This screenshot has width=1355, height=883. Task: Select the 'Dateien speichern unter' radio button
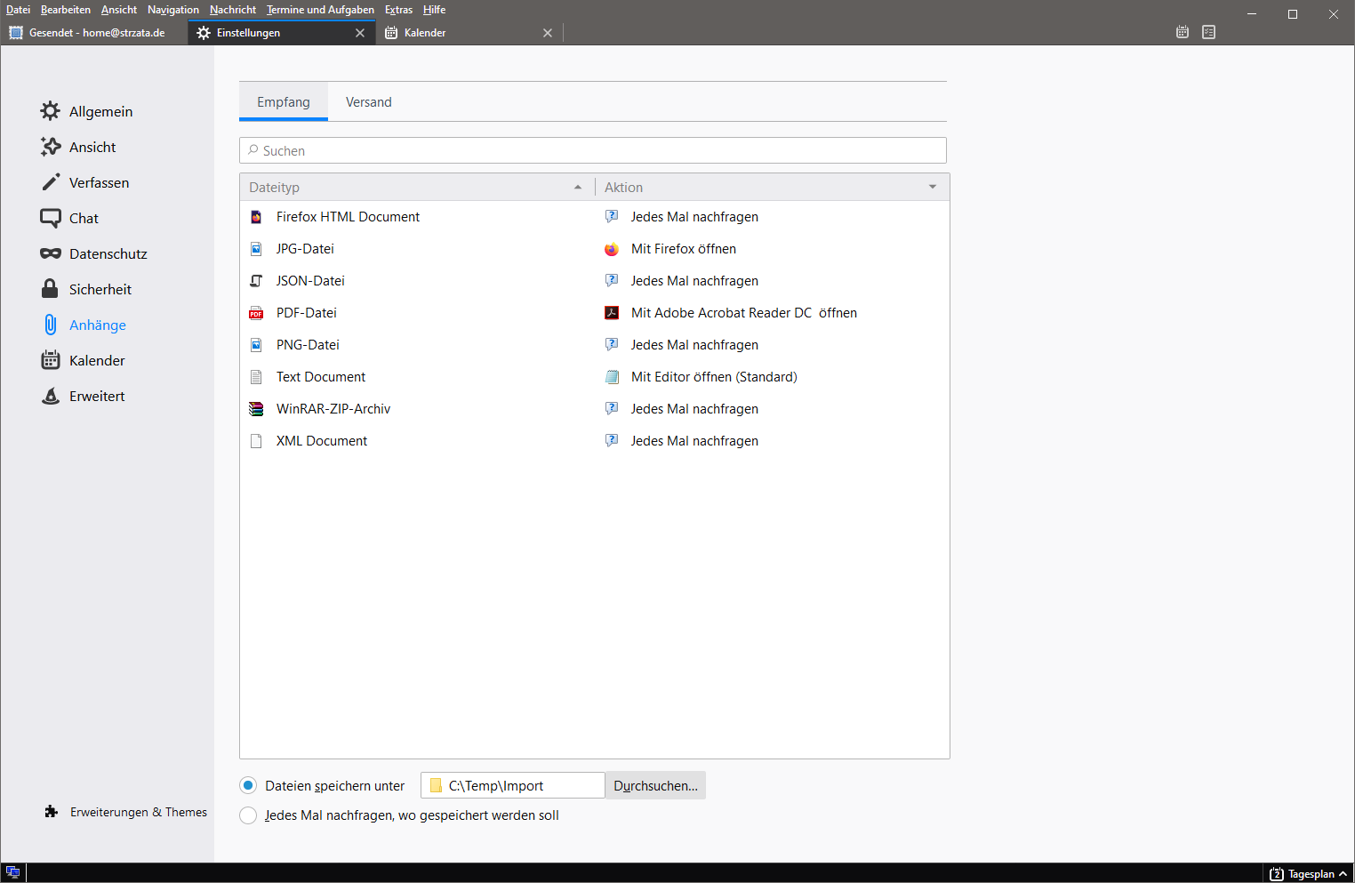pos(248,785)
